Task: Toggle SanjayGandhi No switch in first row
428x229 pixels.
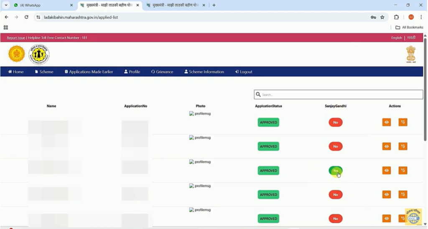Action: tap(335, 122)
